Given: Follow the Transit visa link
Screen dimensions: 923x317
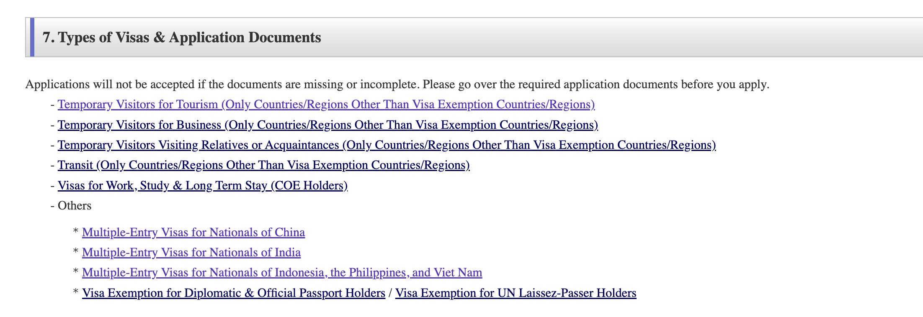Looking at the screenshot, I should (x=263, y=165).
